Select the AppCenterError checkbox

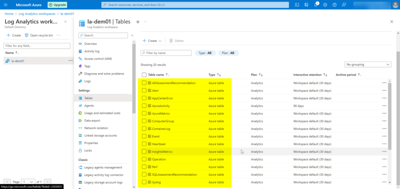point(144,98)
